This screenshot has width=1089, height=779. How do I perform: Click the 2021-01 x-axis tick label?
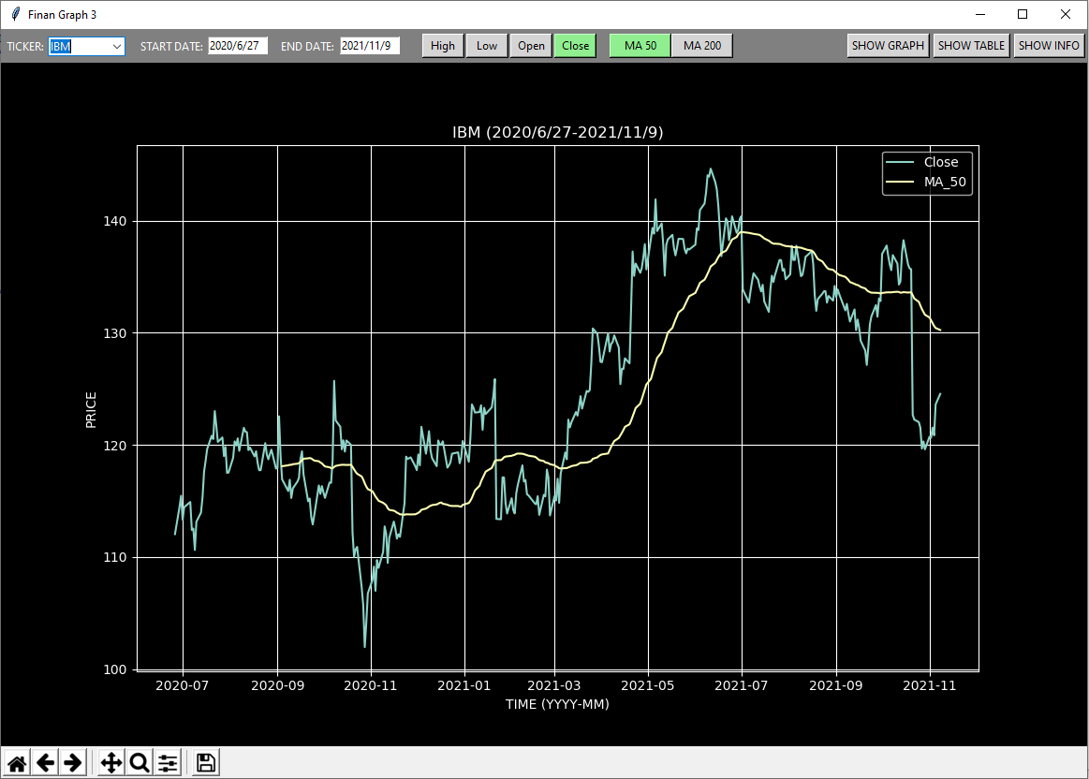pyautogui.click(x=464, y=685)
